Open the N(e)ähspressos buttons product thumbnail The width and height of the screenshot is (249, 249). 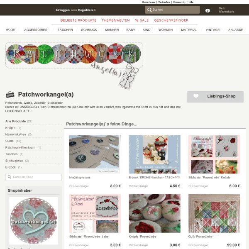95,154
